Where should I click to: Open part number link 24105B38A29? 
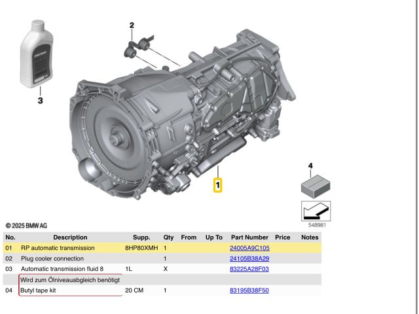coord(249,259)
